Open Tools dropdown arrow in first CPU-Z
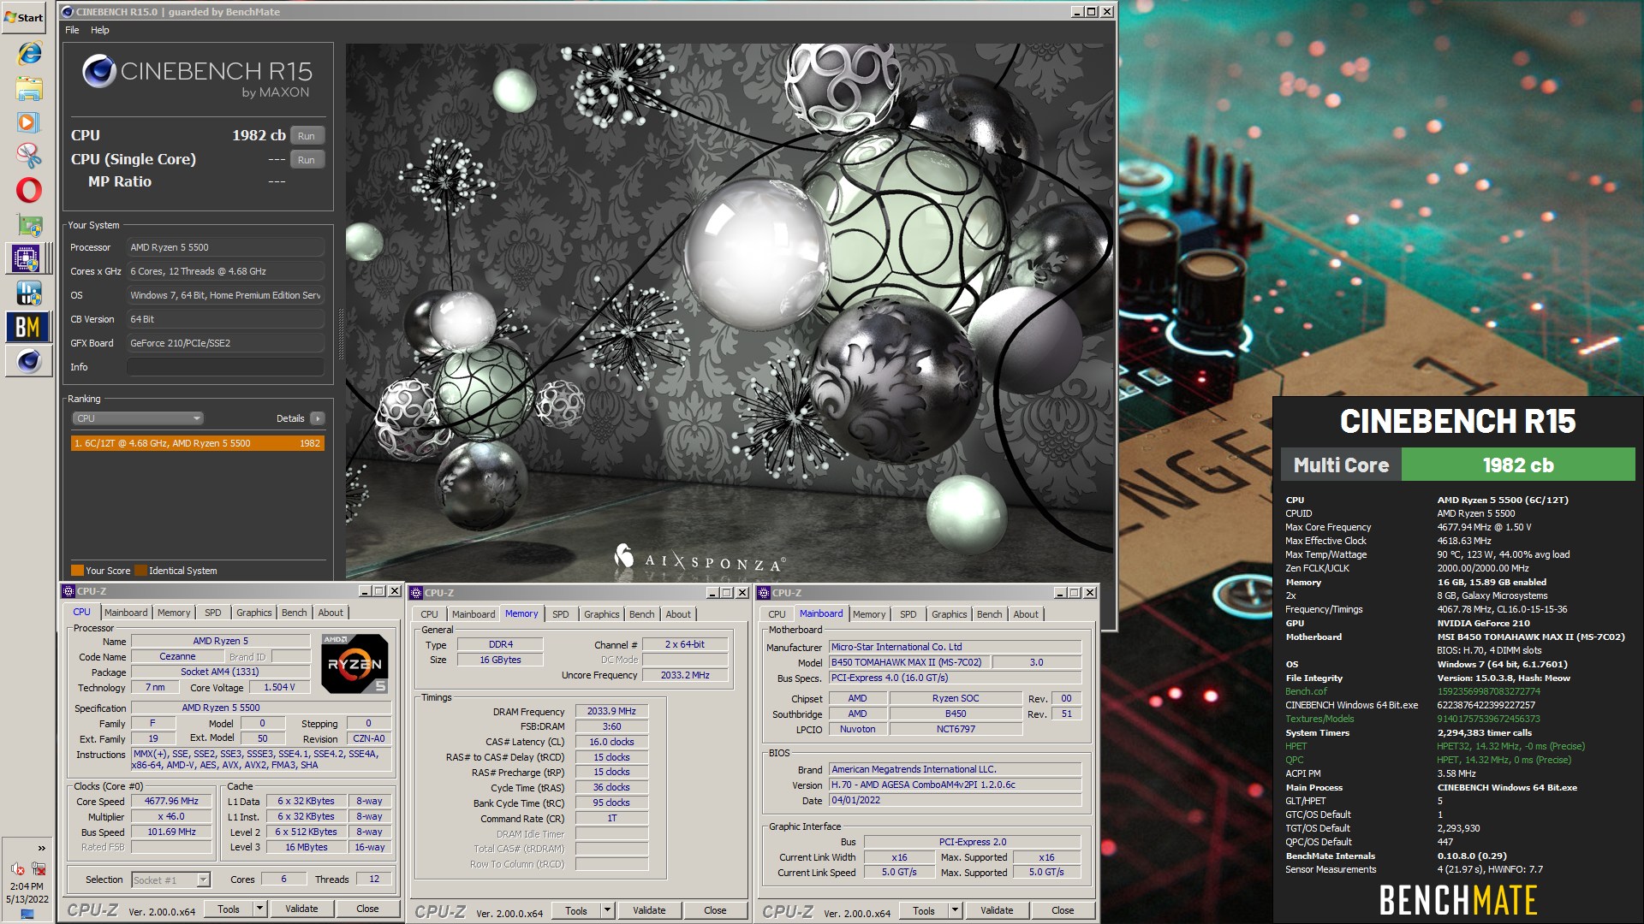This screenshot has height=924, width=1644. 259,909
